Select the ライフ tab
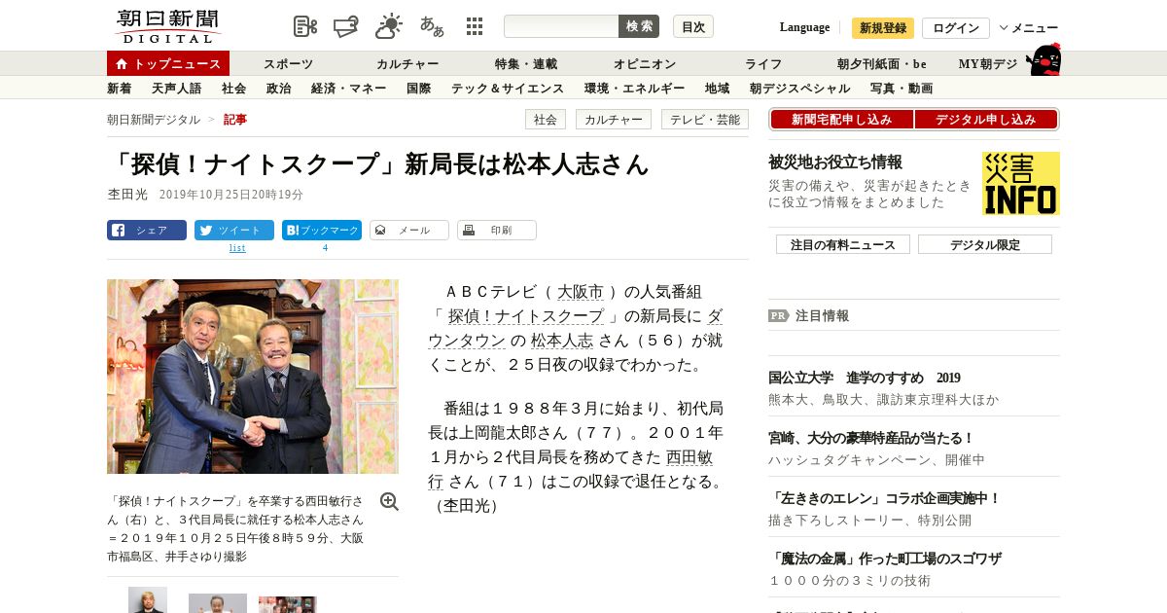The height and width of the screenshot is (613, 1167). (x=763, y=64)
